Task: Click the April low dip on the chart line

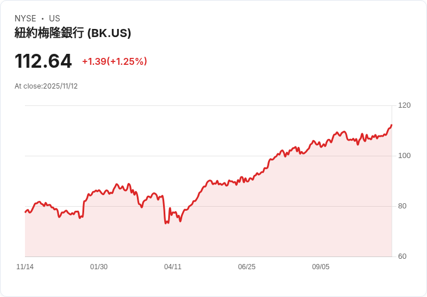Action: point(166,223)
